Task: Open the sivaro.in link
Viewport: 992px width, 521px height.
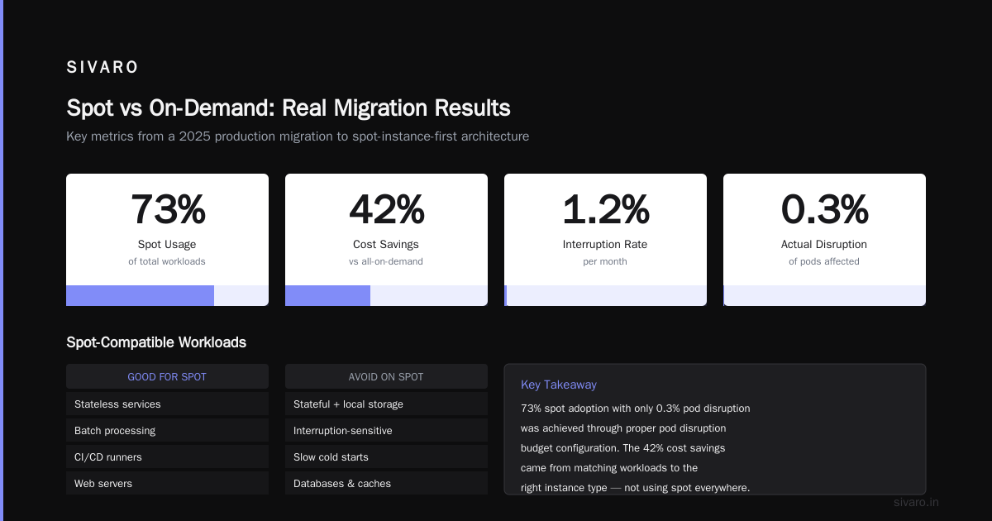Action: 916,502
